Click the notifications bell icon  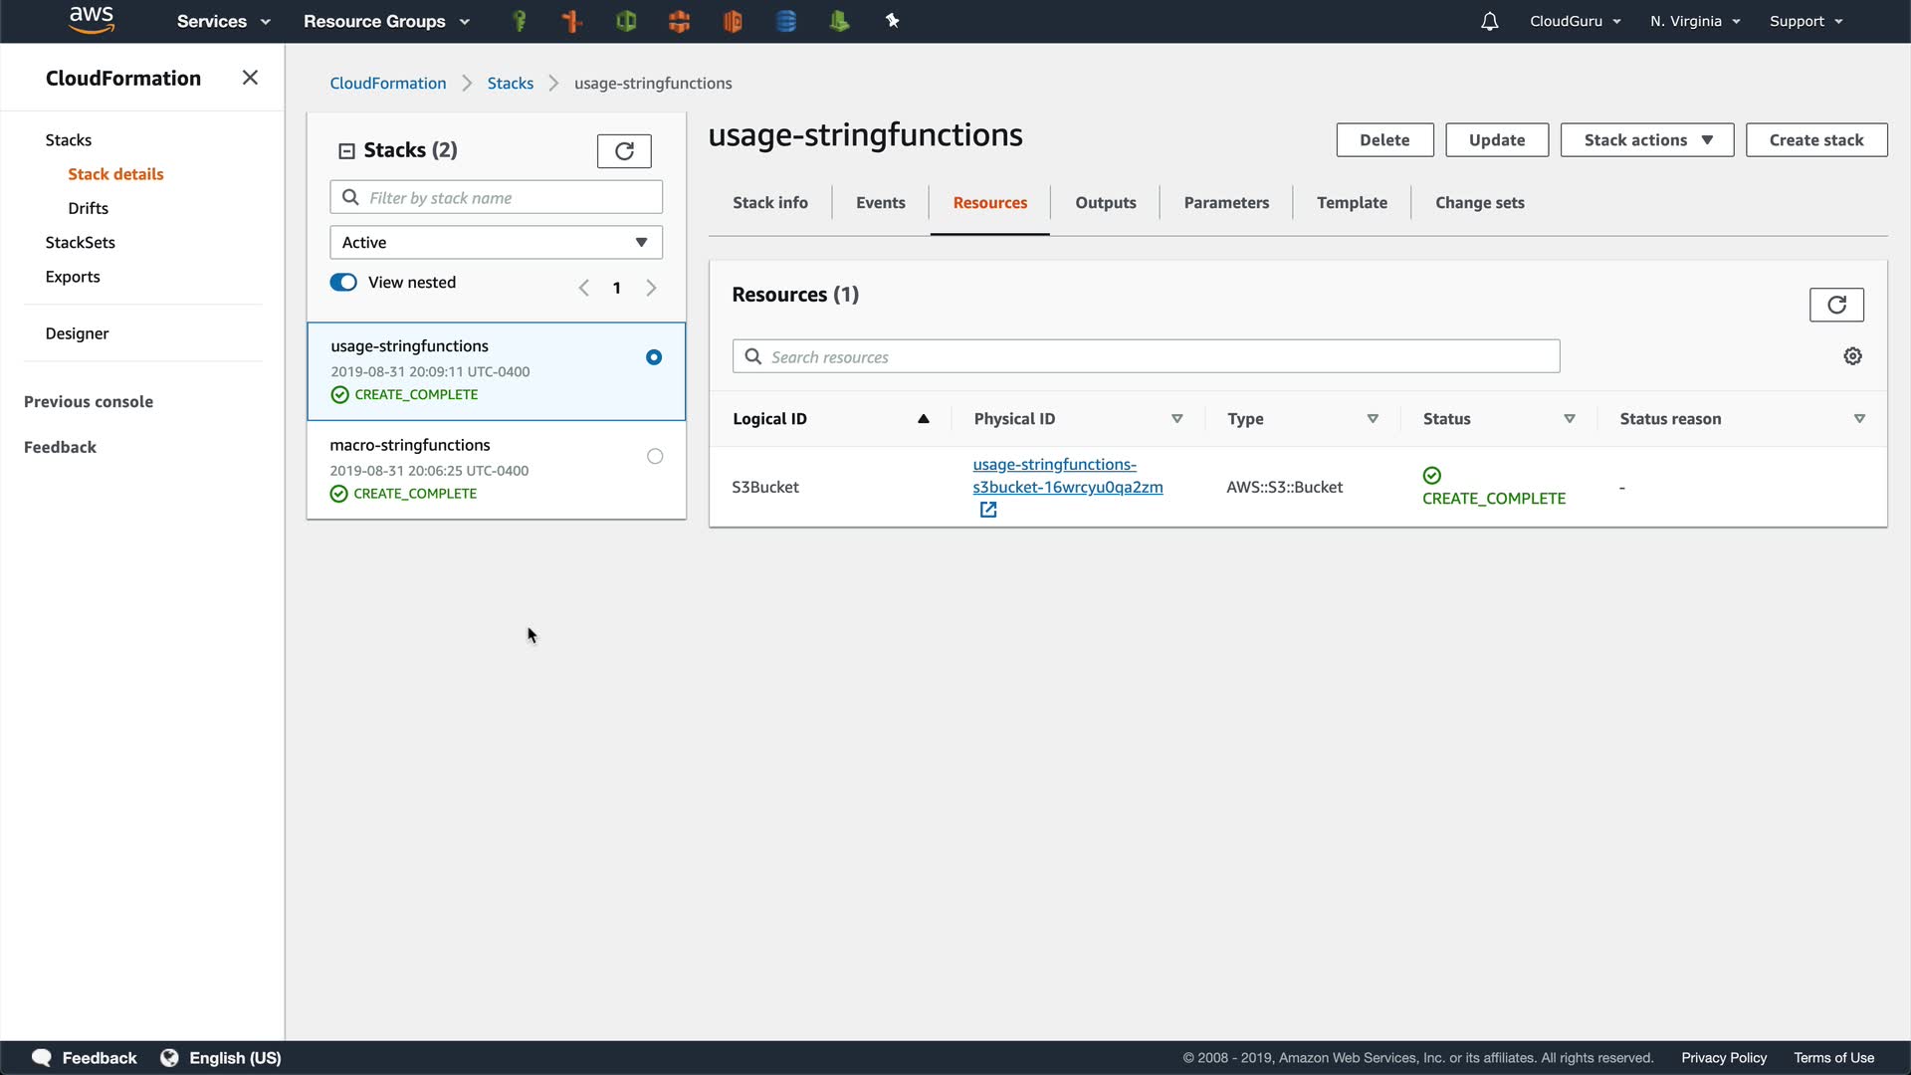1489,21
